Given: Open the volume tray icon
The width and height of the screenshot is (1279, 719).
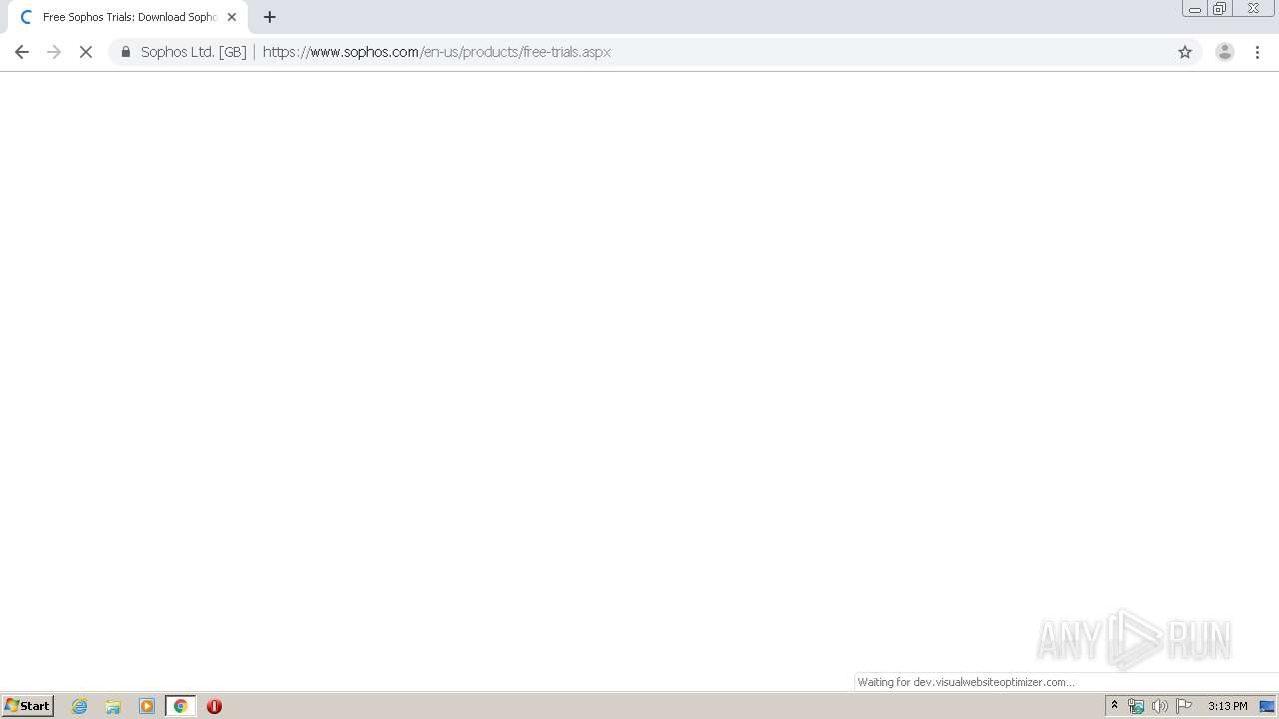Looking at the screenshot, I should click(1160, 706).
